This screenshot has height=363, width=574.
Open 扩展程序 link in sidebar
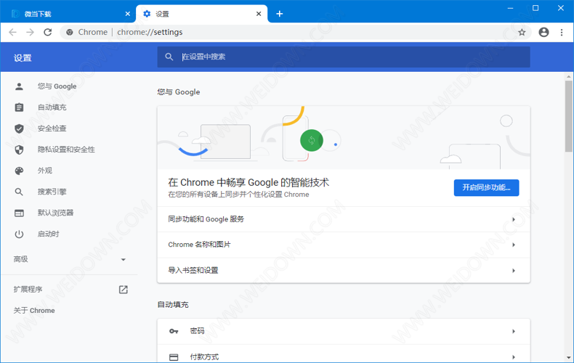28,290
